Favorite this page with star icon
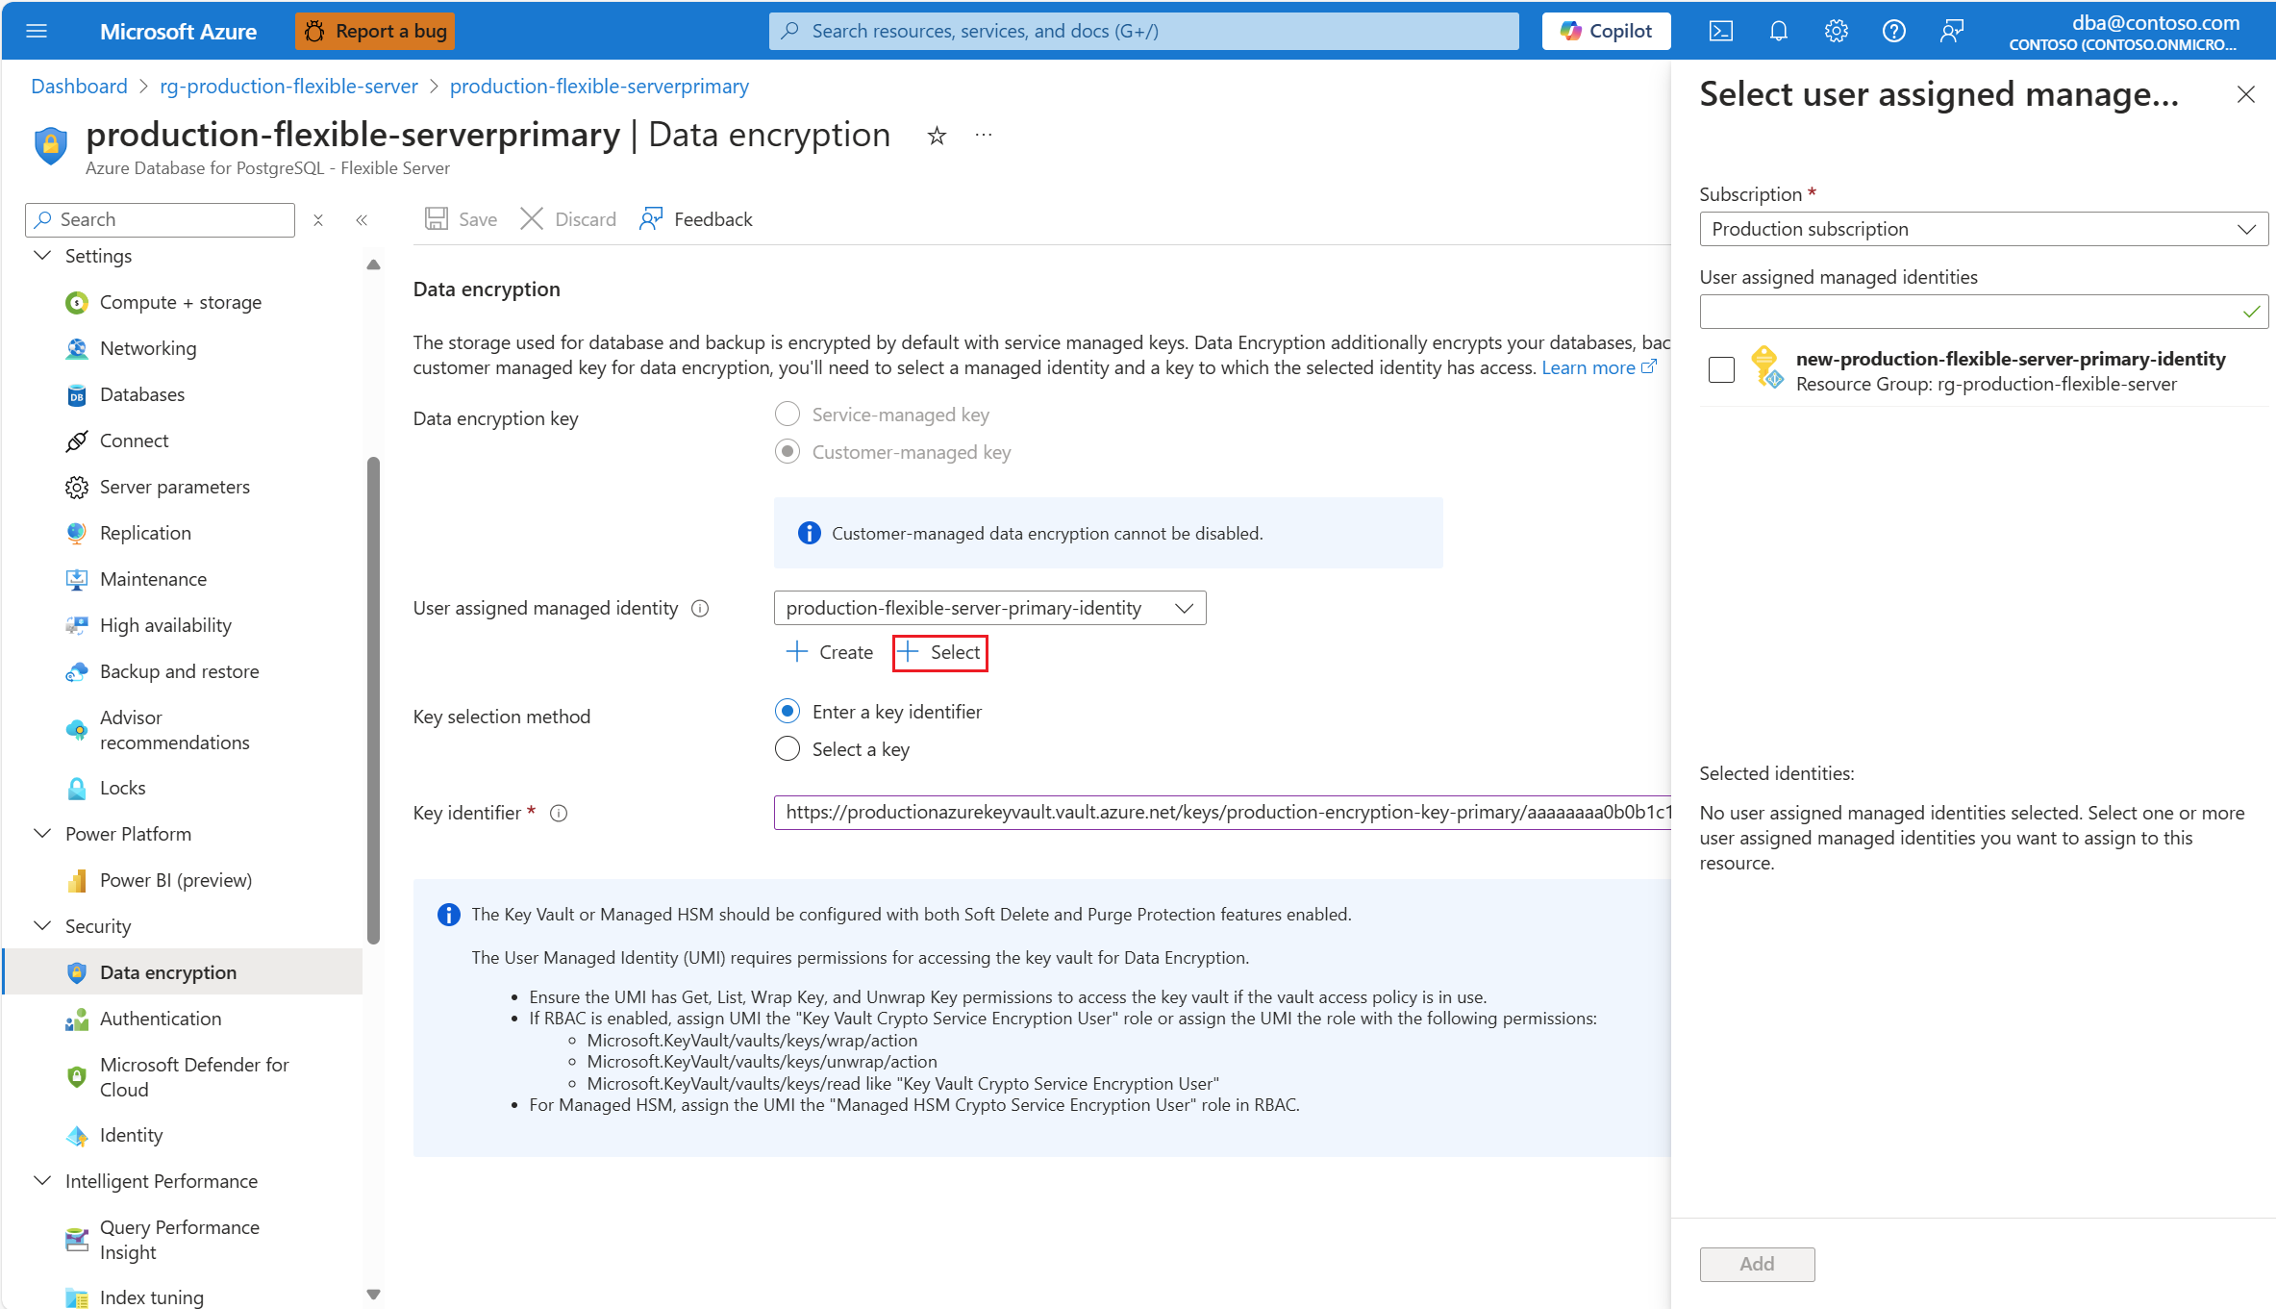 (937, 136)
